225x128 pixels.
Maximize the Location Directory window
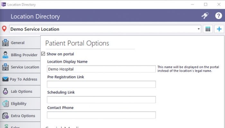(x=206, y=4)
